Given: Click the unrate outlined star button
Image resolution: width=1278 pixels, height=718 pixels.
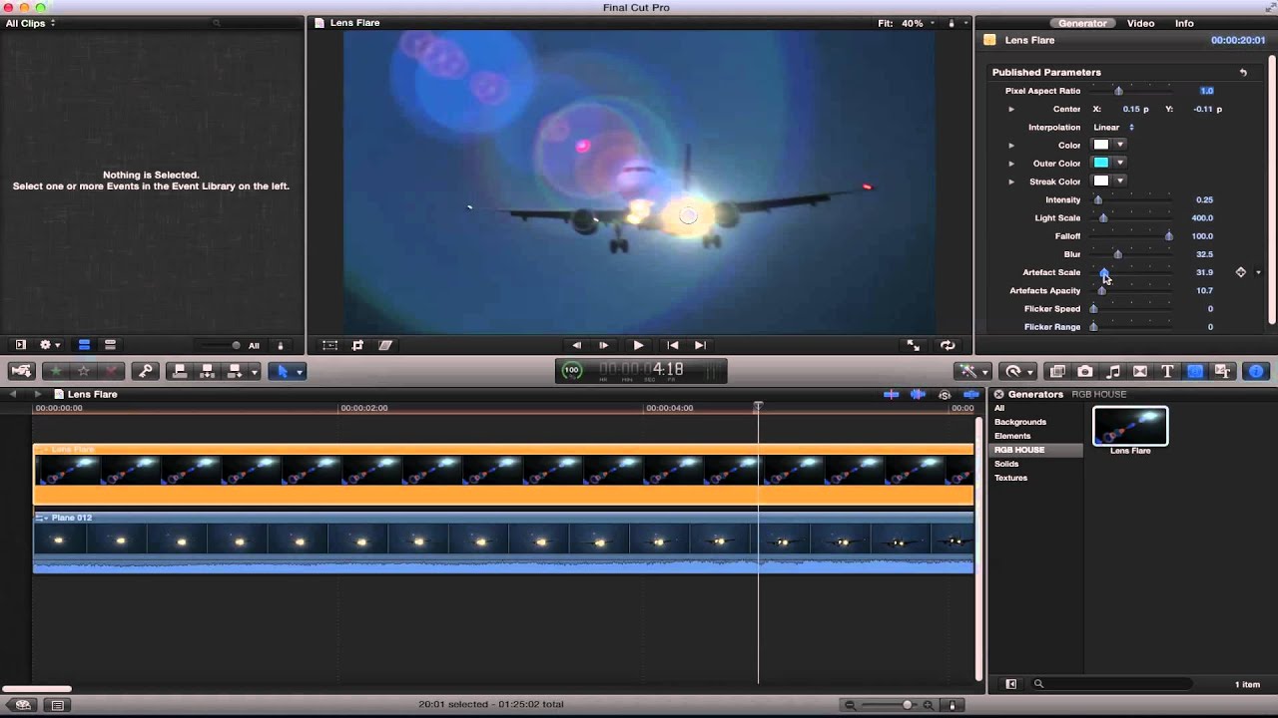Looking at the screenshot, I should [x=84, y=371].
